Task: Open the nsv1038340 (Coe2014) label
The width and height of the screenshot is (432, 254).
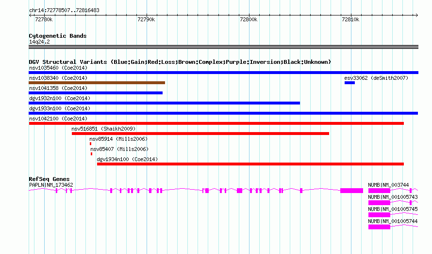Action: coord(58,78)
